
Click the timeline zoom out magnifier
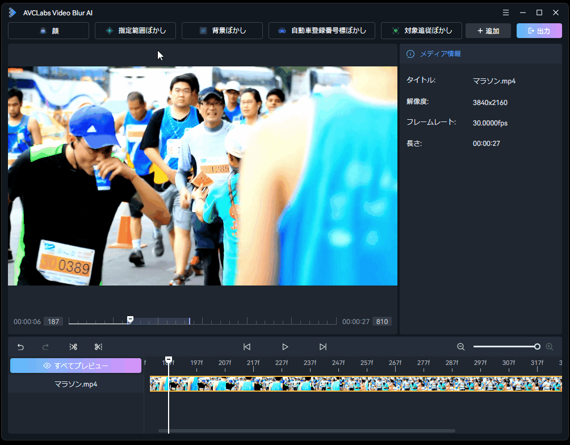pyautogui.click(x=461, y=347)
